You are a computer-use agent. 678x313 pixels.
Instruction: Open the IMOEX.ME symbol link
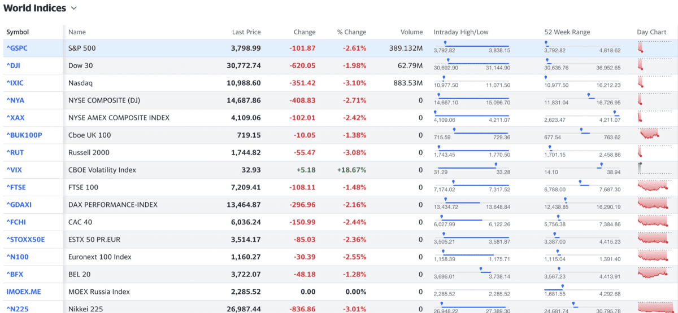pyautogui.click(x=24, y=292)
